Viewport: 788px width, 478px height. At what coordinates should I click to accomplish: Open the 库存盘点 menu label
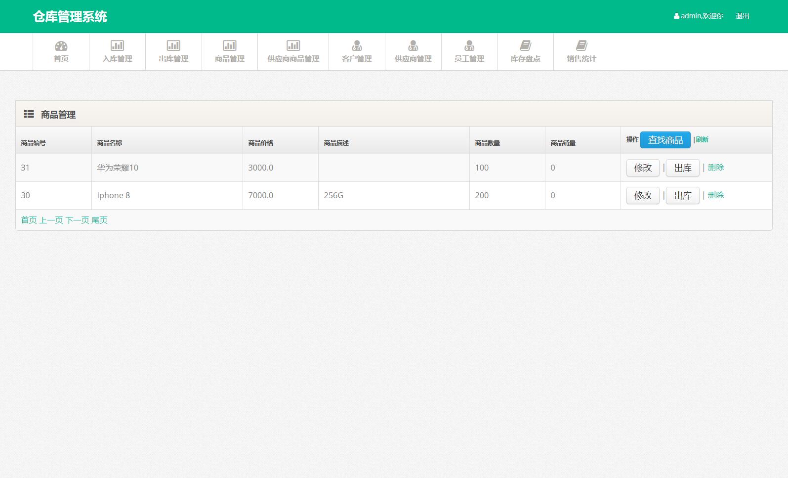click(525, 58)
